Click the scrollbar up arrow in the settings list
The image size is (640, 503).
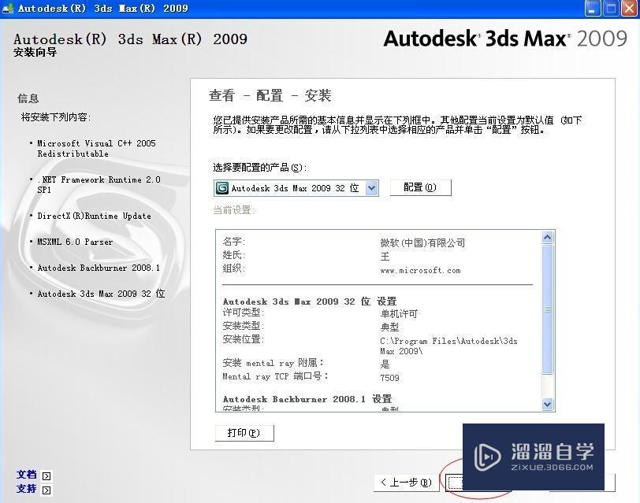coord(547,236)
